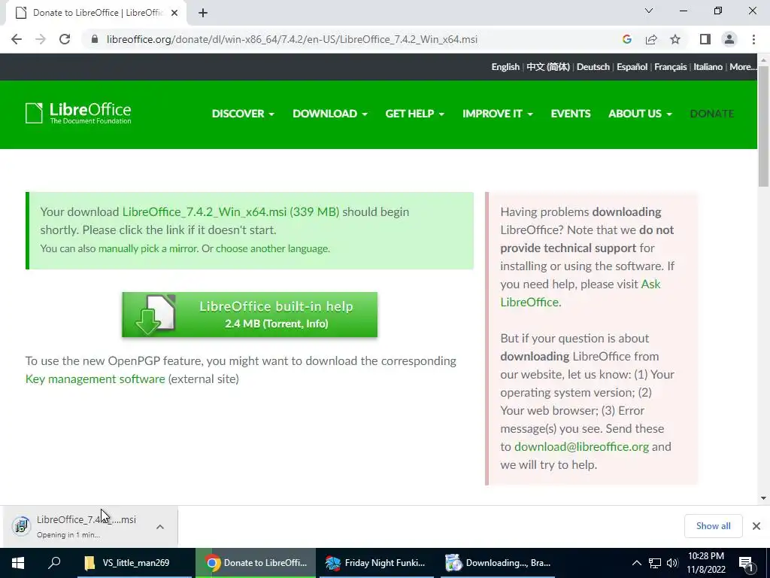Click the padlock site info icon

(95, 39)
